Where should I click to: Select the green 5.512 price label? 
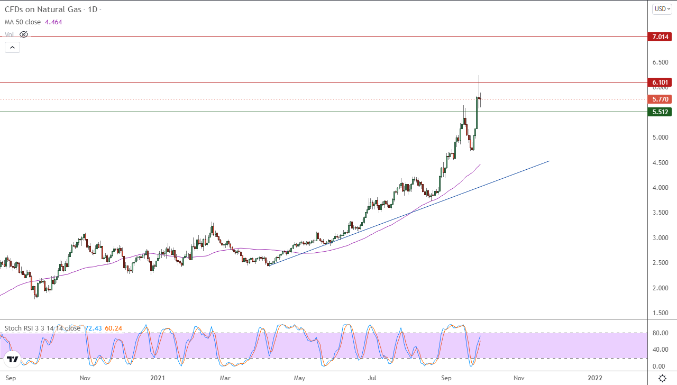(661, 112)
